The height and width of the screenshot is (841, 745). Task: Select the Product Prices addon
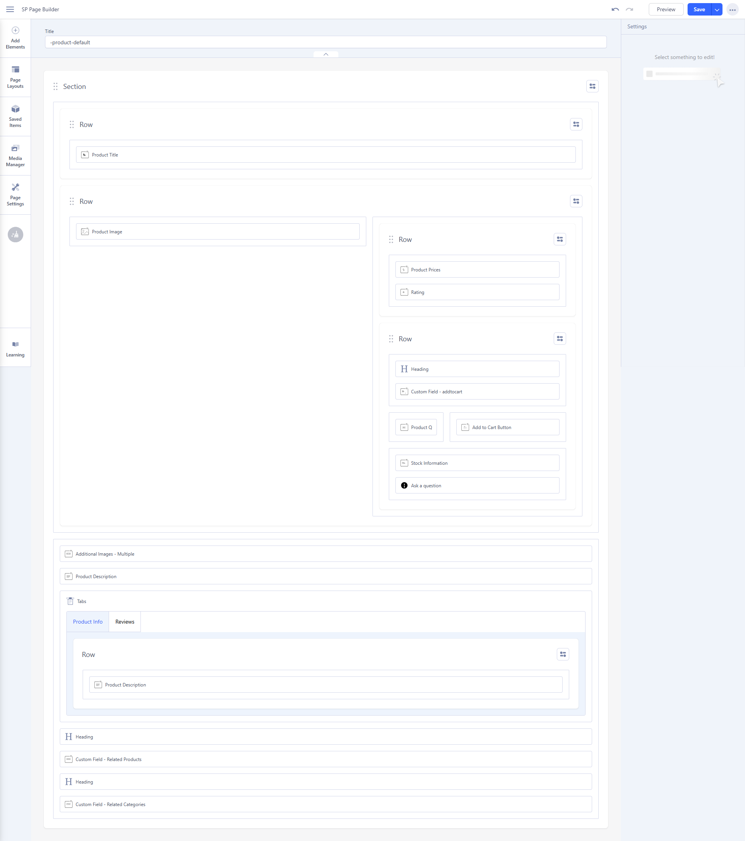tap(477, 269)
